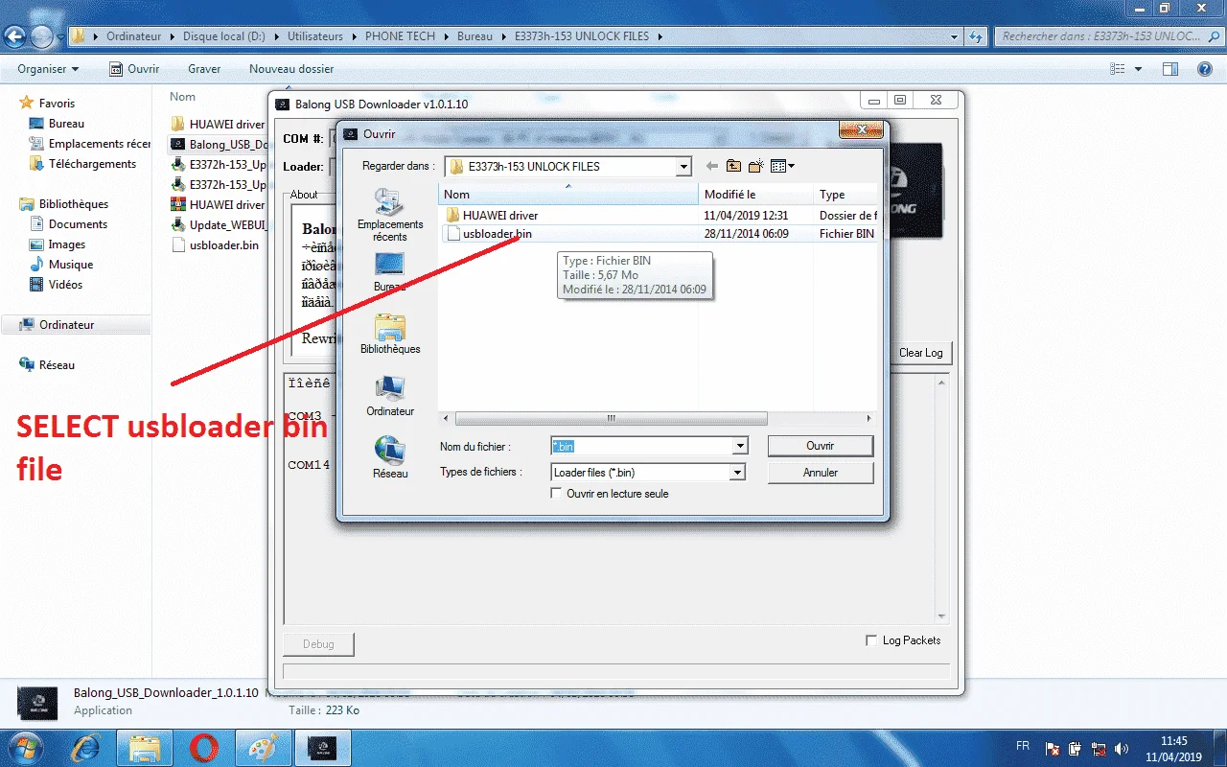Open Images library in the navigation pane

pos(58,244)
